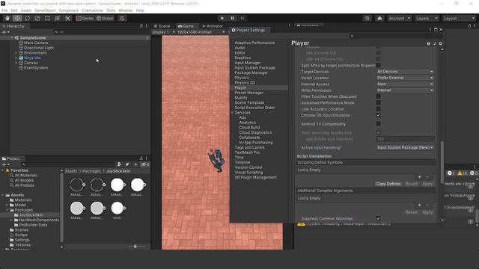The image size is (479, 269).
Task: Switch to the Animator tab
Action: coord(213,26)
